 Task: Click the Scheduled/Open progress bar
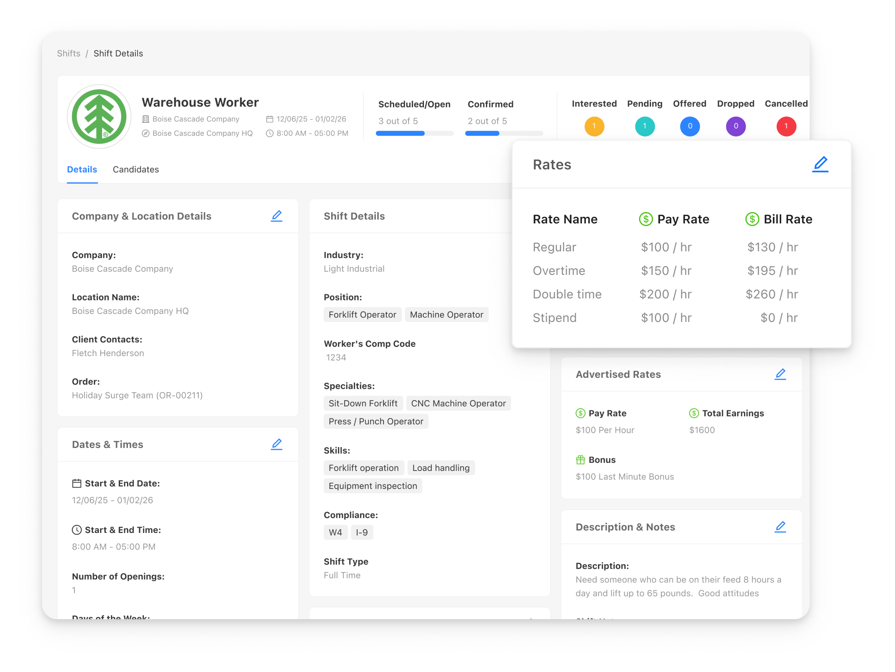[x=415, y=133]
